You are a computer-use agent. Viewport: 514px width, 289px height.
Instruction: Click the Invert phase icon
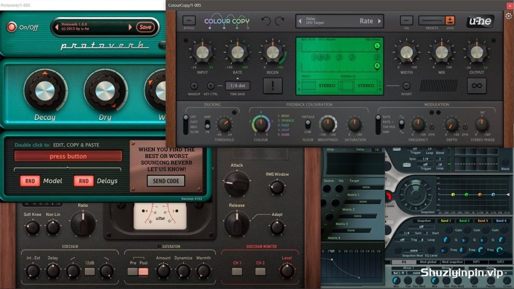(406, 86)
